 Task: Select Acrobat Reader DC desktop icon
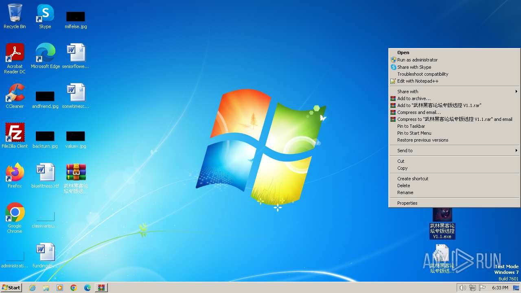click(15, 59)
